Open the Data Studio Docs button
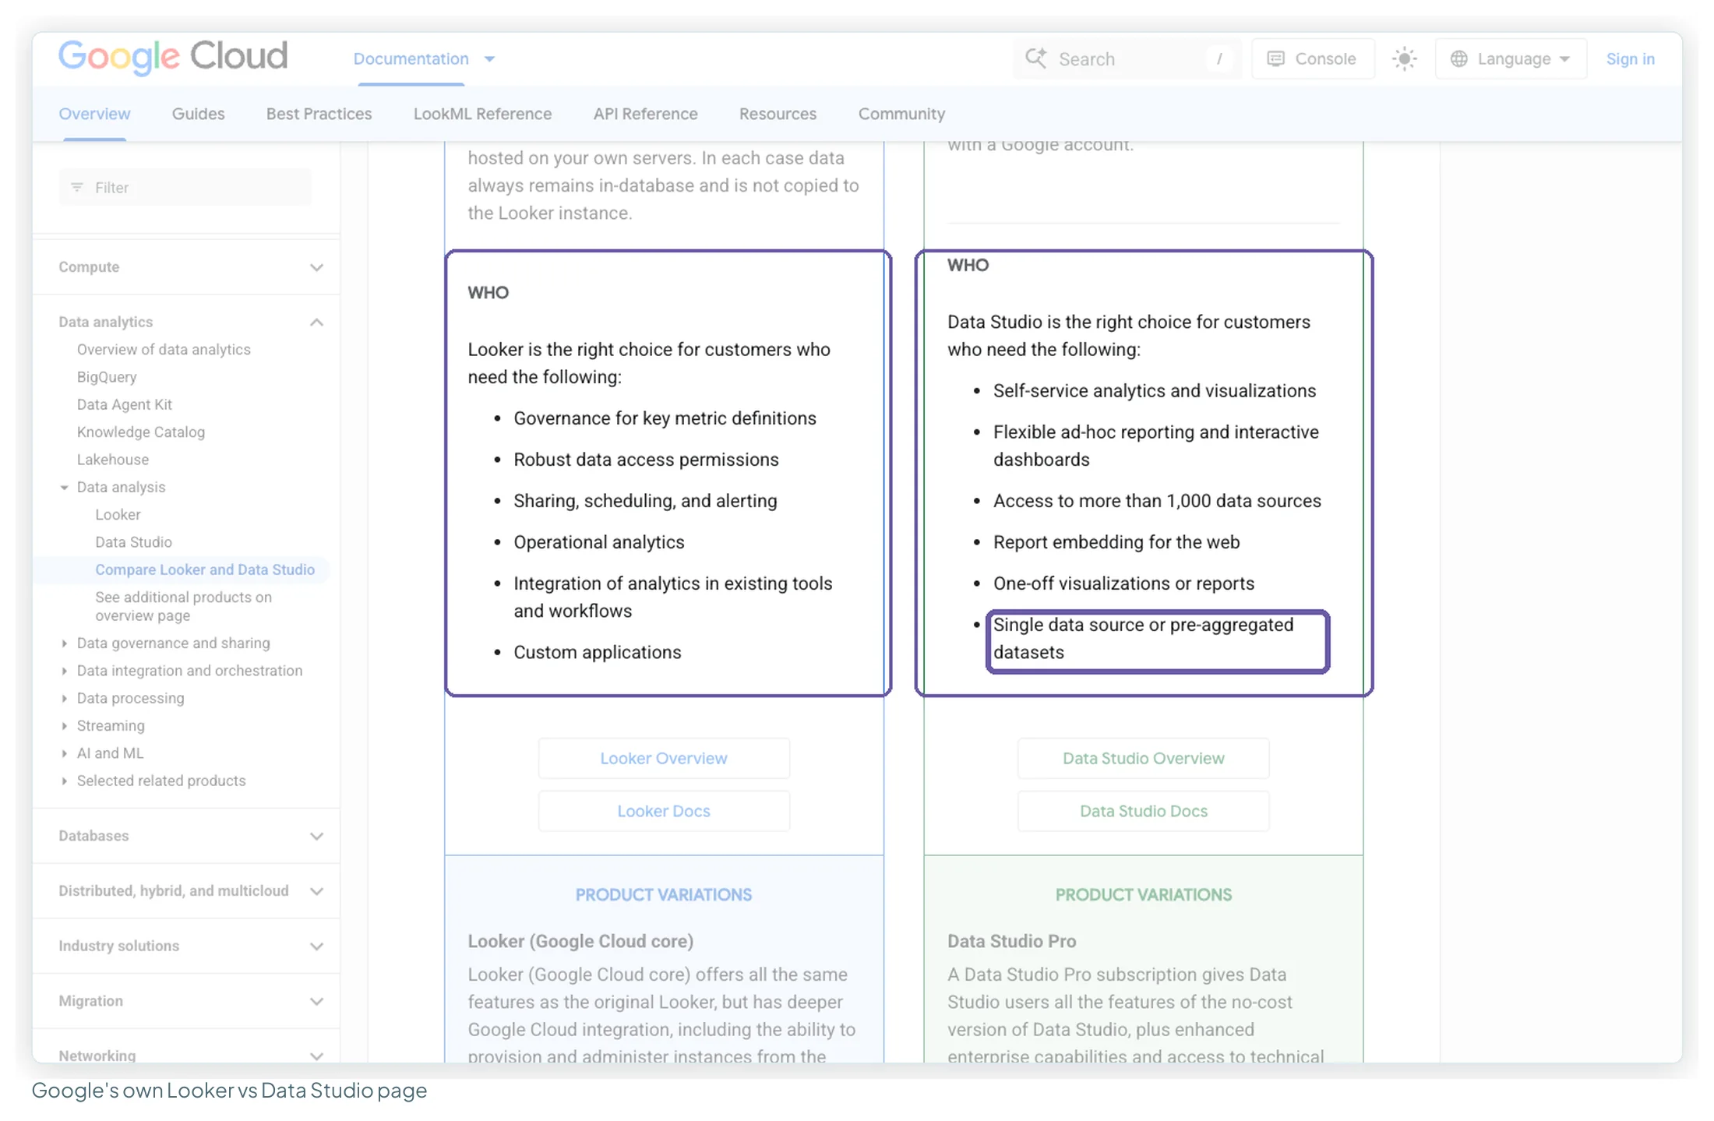The image size is (1714, 1121). pos(1143,811)
